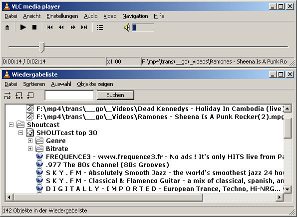The width and height of the screenshot is (297, 217).
Task: Click the eject button in VLC toolbar
Action: pos(7,27)
